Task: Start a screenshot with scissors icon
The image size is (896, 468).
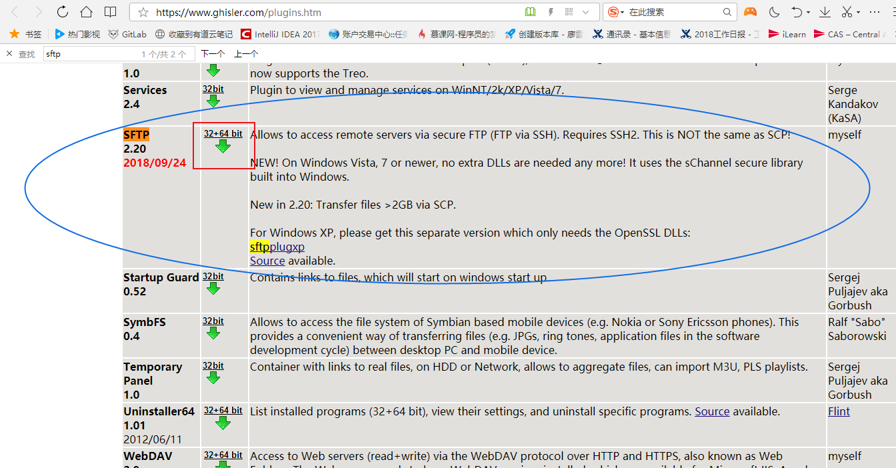Action: 847,12
